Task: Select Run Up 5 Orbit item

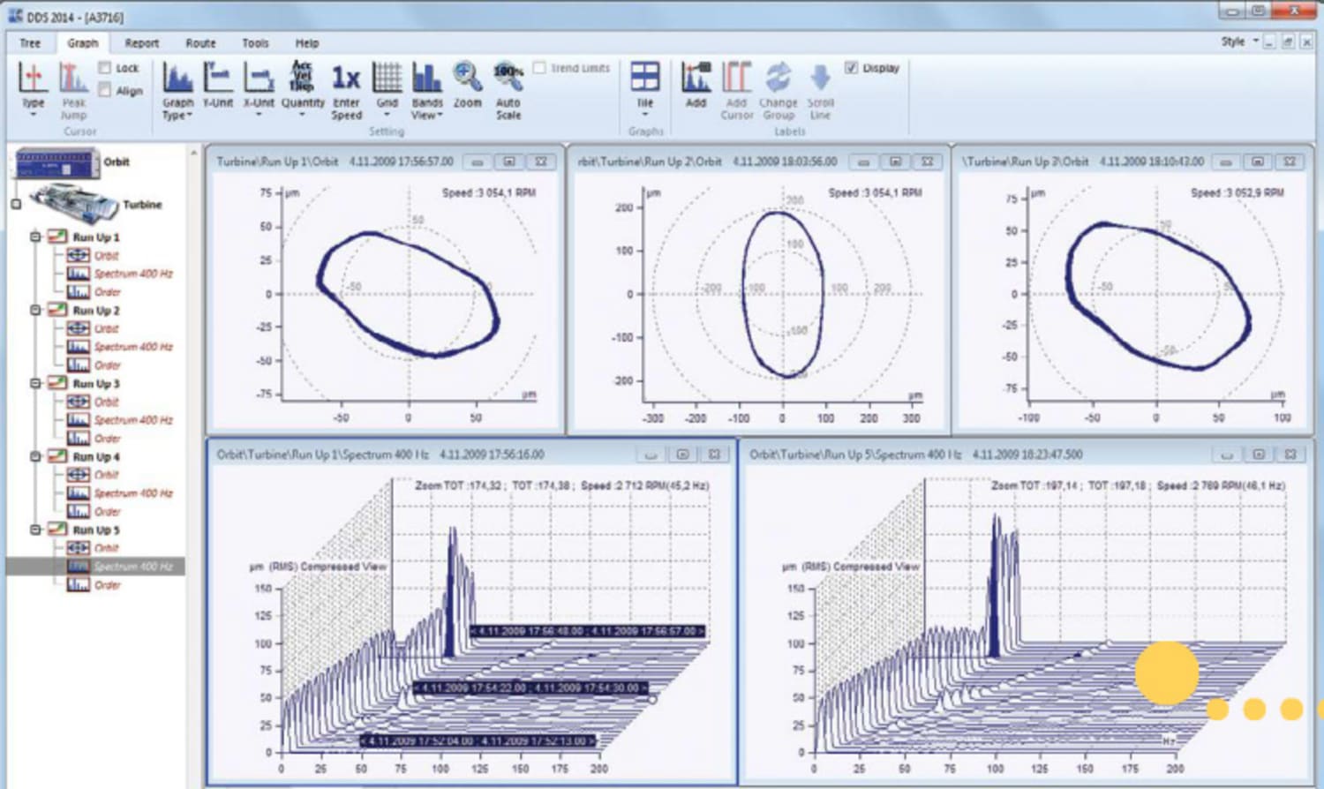Action: click(107, 548)
